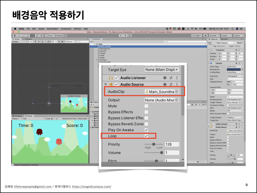
Task: Collapse Audio Source component in zoomed overlay
Action: (106, 84)
